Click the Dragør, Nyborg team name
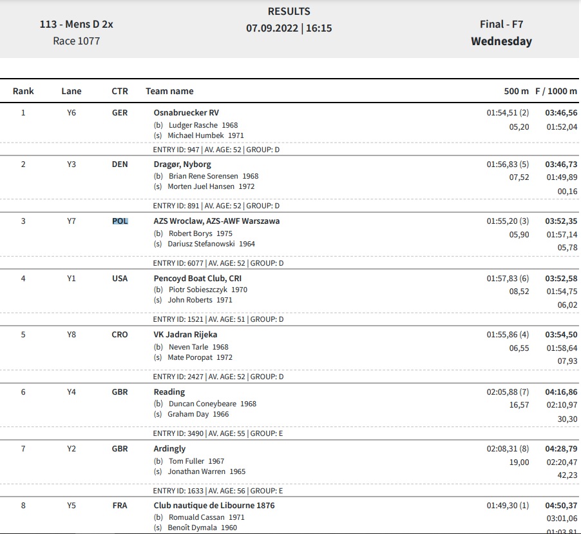Image resolution: width=581 pixels, height=534 pixels. tap(182, 164)
